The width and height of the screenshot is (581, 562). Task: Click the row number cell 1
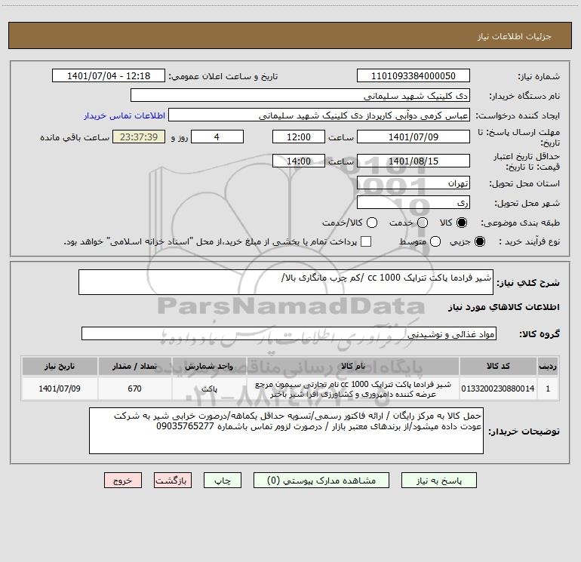click(x=548, y=388)
